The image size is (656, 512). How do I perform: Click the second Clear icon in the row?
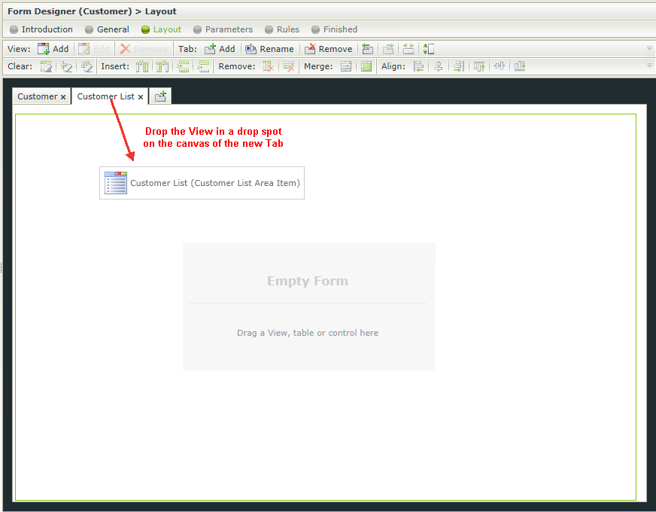coord(66,66)
